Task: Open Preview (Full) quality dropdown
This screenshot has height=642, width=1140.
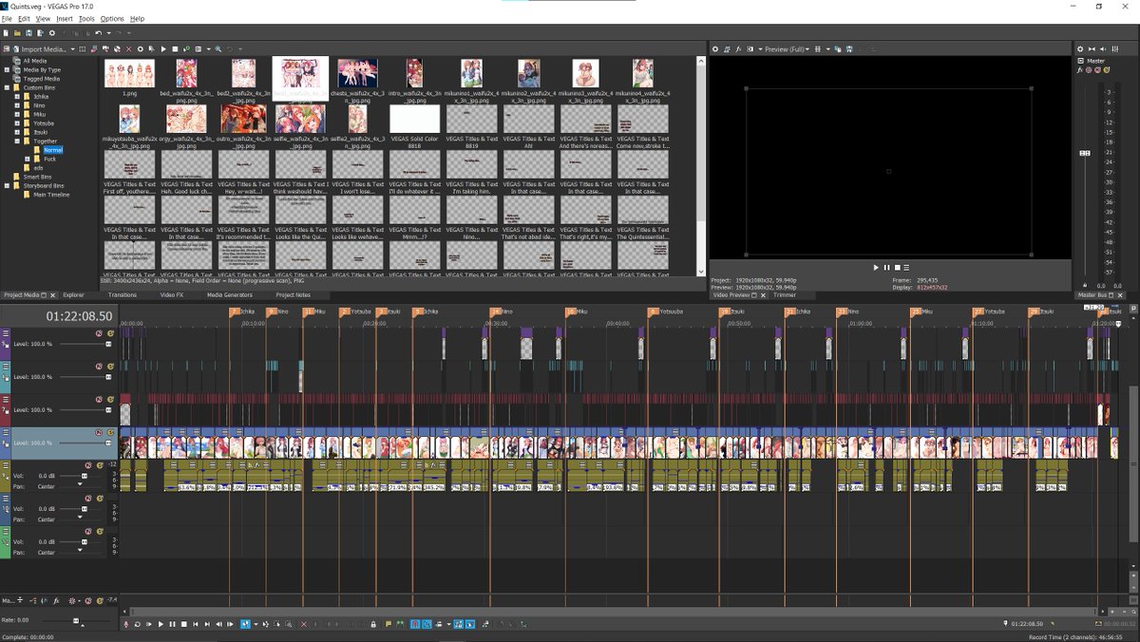Action: 787,49
